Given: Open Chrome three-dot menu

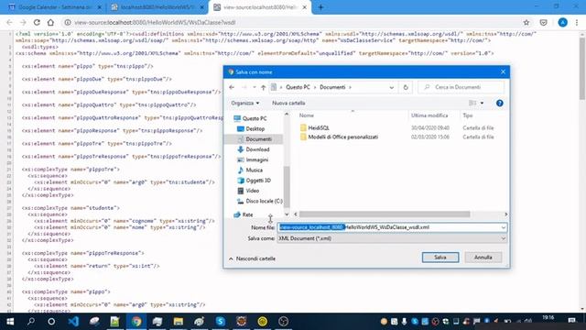Looking at the screenshot, I should 577,22.
